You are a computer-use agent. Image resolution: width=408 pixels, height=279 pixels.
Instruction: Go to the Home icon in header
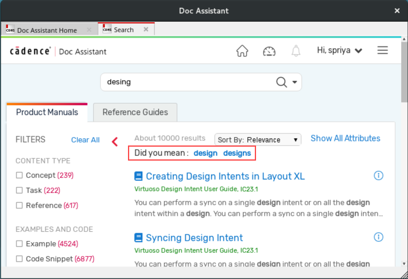pos(242,51)
